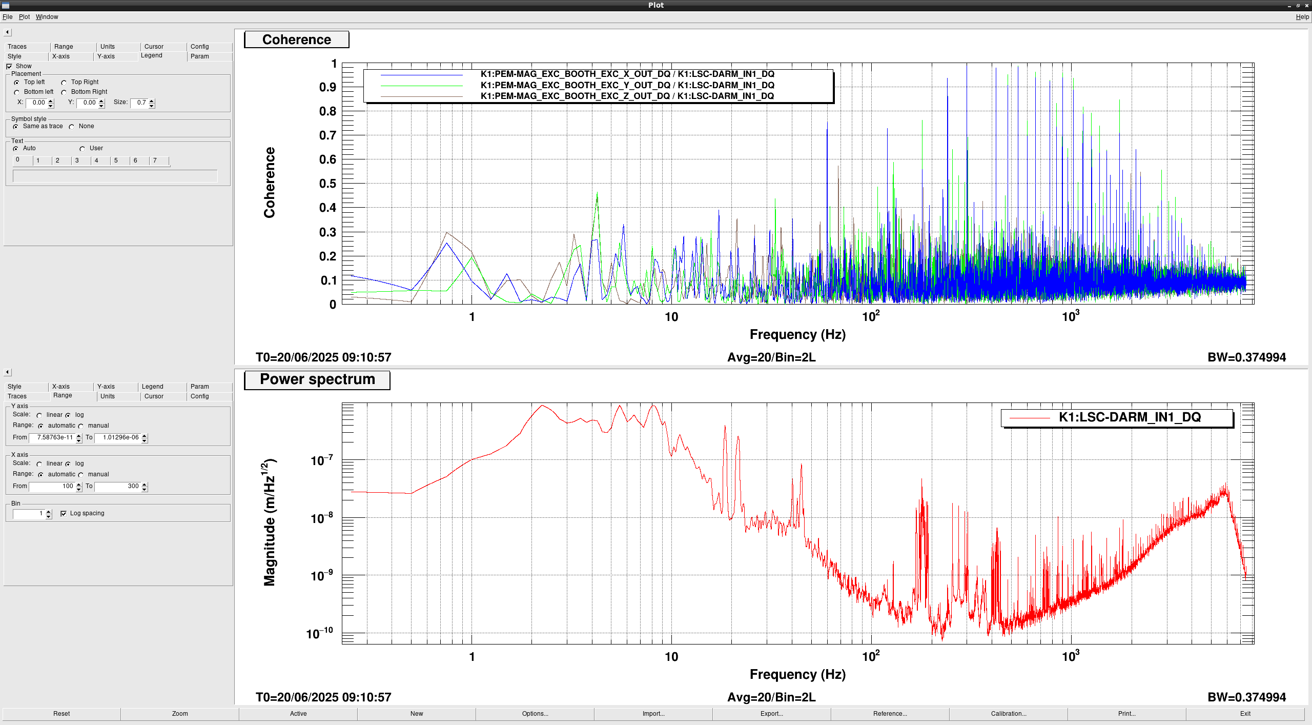This screenshot has height=725, width=1312.
Task: Open Units tab in Power spectrum panel
Action: (118, 396)
